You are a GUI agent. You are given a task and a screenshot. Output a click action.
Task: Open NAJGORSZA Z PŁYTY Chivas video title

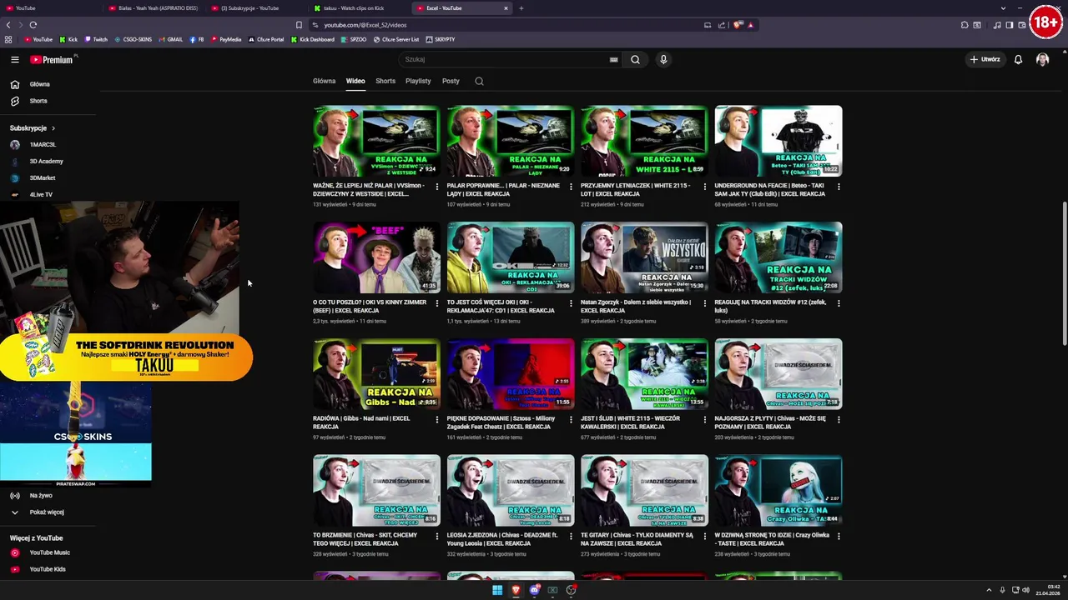click(771, 422)
